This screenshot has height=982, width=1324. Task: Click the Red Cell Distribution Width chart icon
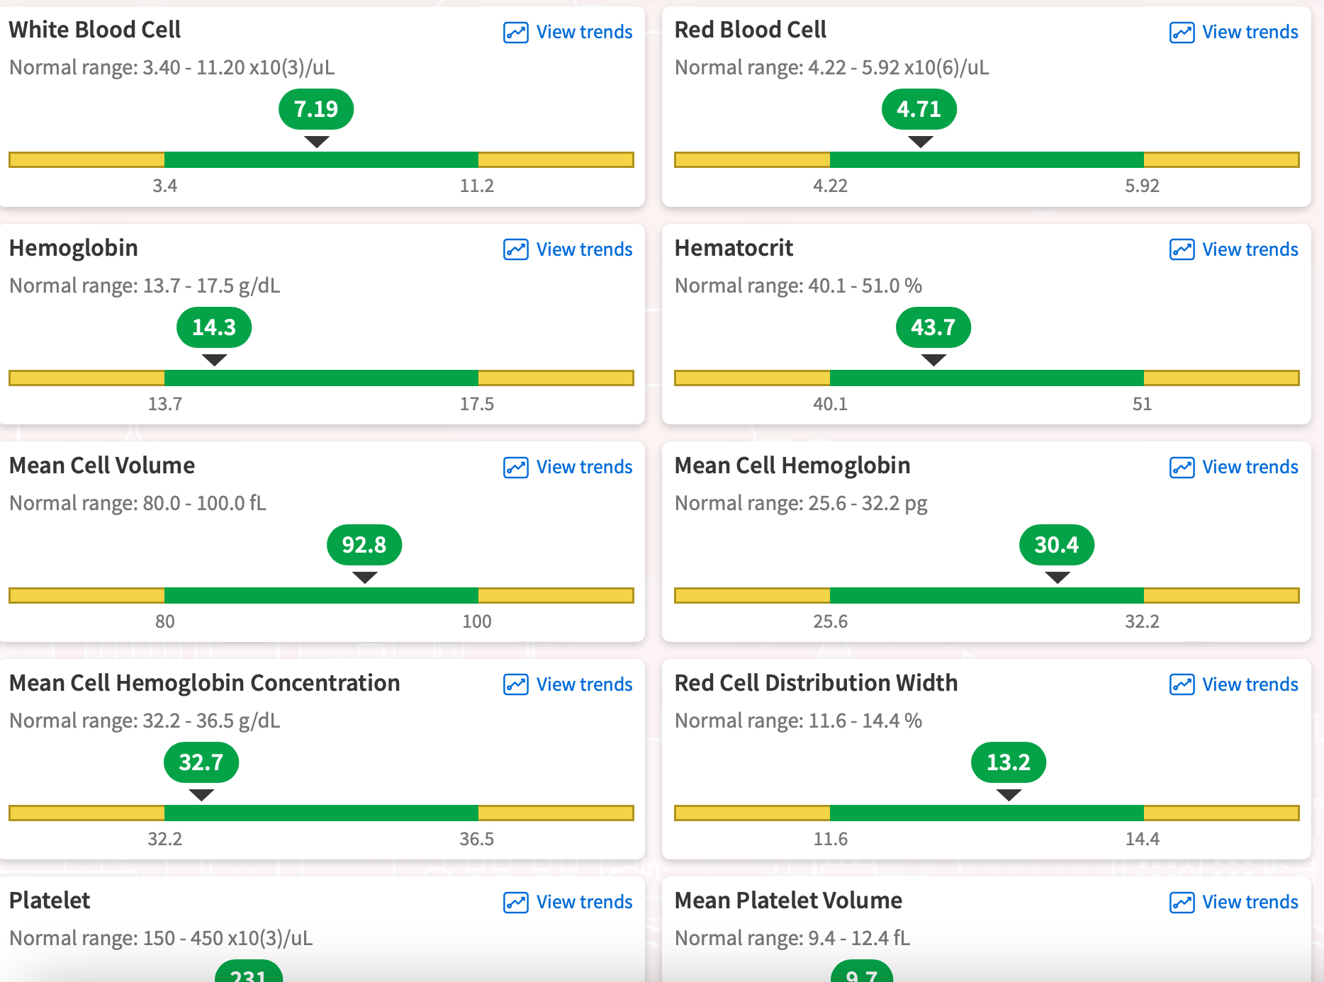click(x=1182, y=684)
